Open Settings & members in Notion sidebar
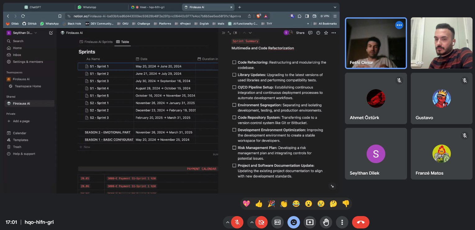The image size is (475, 230). point(28,62)
